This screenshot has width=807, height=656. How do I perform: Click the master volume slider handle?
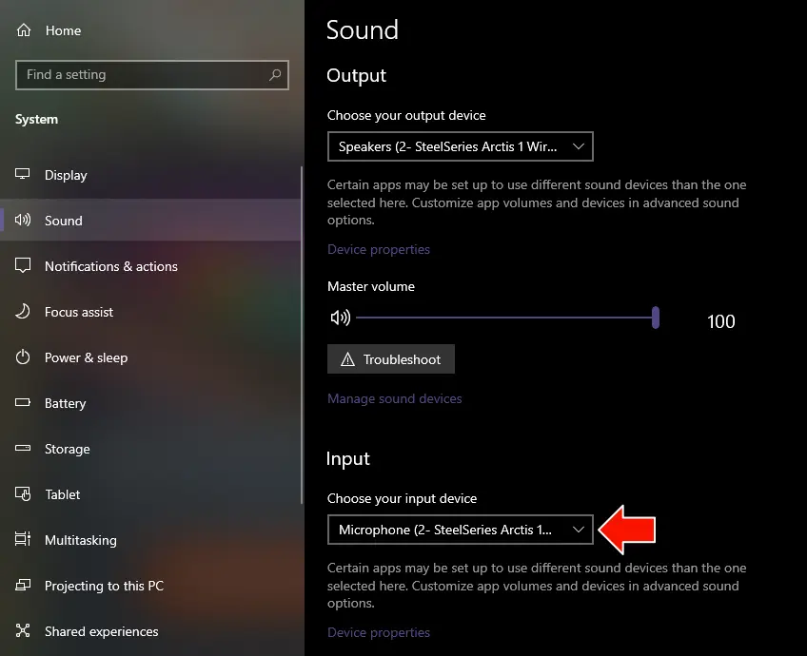click(x=656, y=318)
